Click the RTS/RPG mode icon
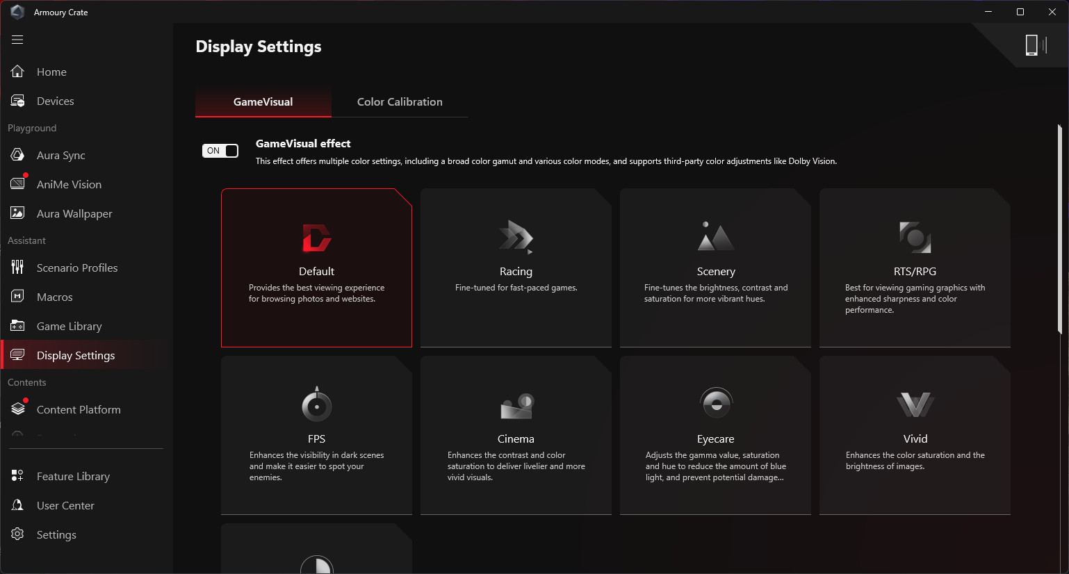Viewport: 1069px width, 574px height. 915,237
